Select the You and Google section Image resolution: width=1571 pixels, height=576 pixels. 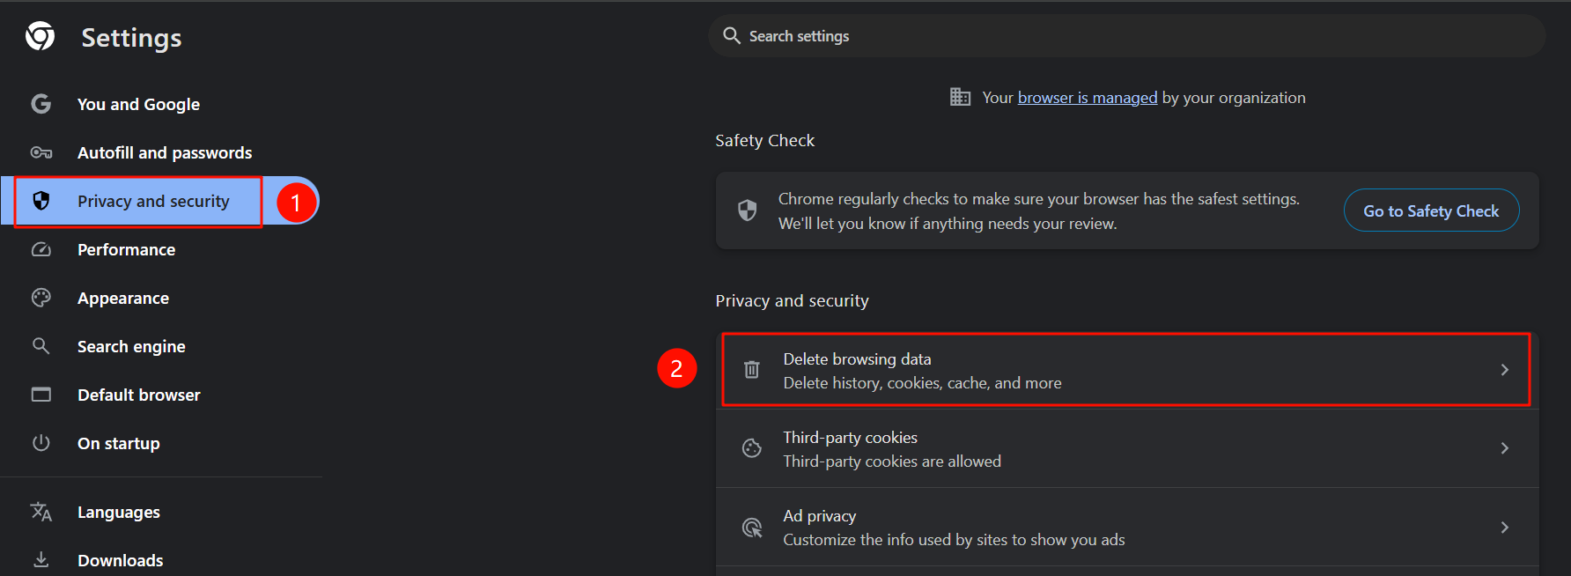coord(138,103)
